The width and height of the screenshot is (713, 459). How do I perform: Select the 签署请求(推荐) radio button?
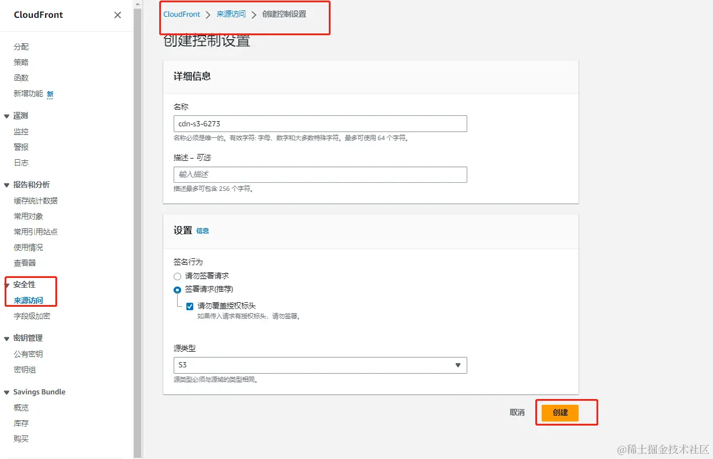(x=178, y=289)
